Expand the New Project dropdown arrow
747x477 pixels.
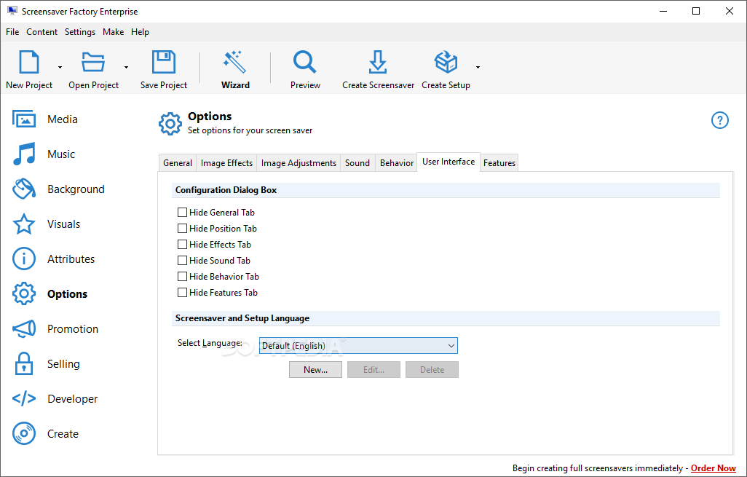(x=60, y=67)
